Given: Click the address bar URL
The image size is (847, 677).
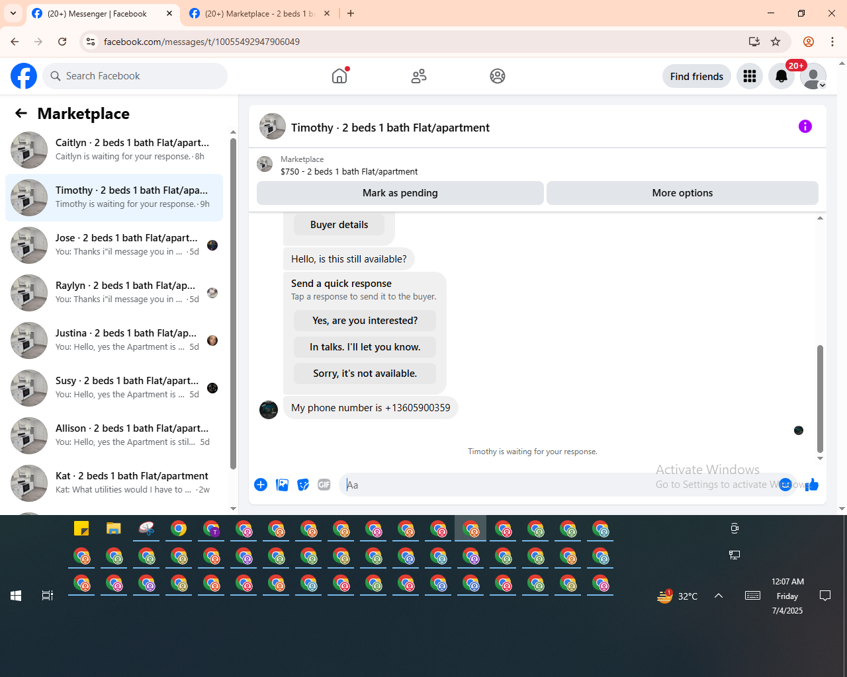Looking at the screenshot, I should (x=202, y=42).
